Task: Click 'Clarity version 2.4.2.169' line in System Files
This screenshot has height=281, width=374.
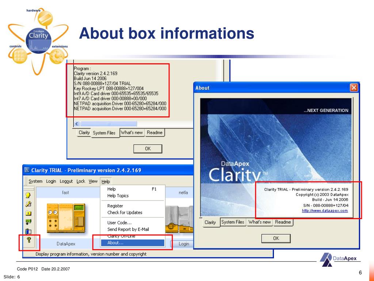Action: [96, 74]
